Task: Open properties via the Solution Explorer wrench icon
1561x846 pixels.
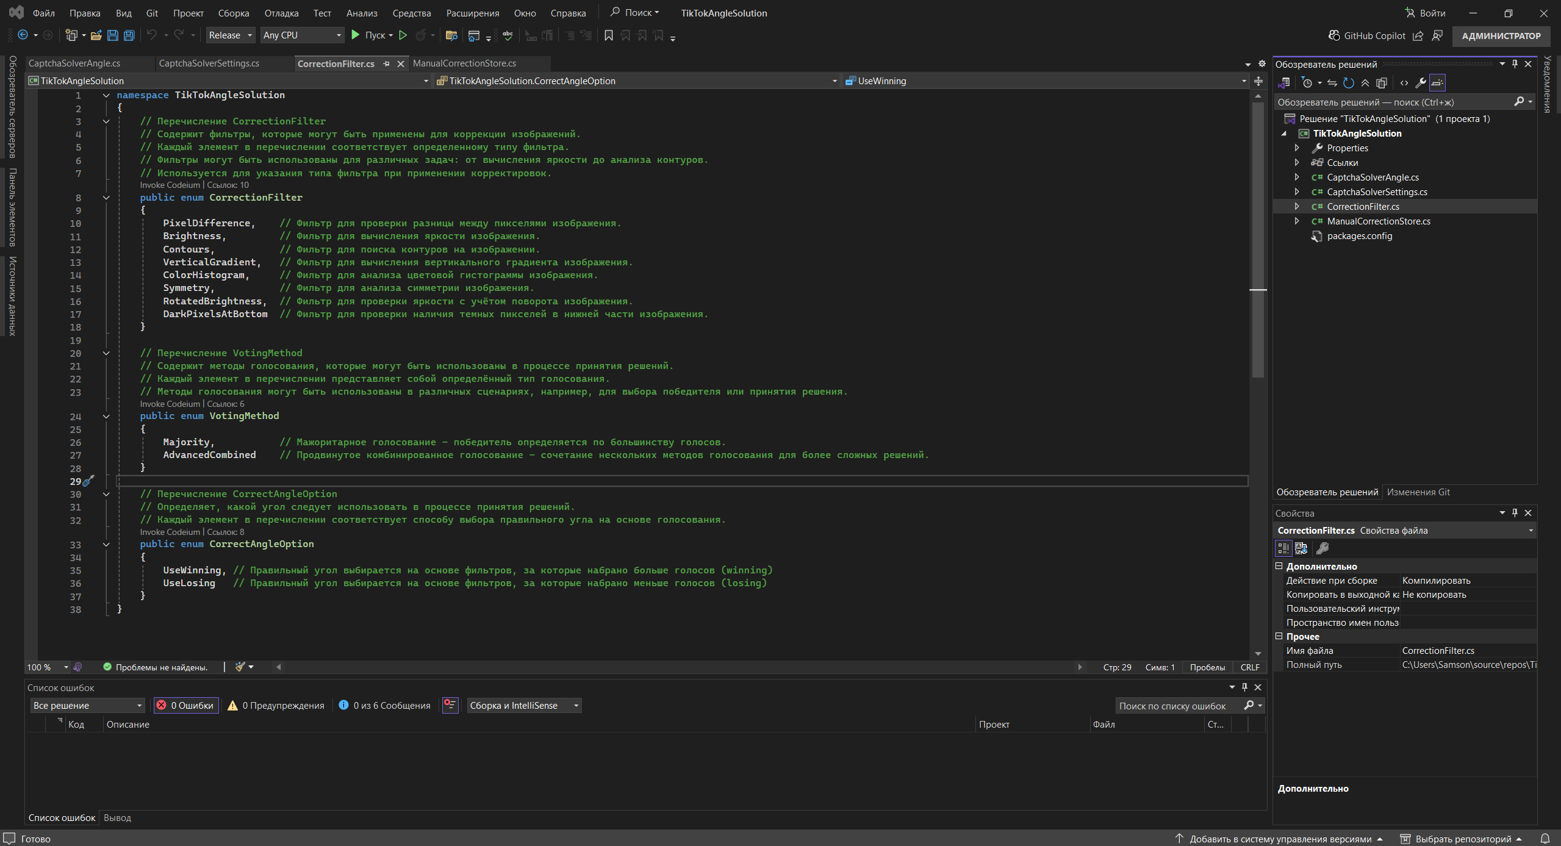Action: tap(1421, 83)
